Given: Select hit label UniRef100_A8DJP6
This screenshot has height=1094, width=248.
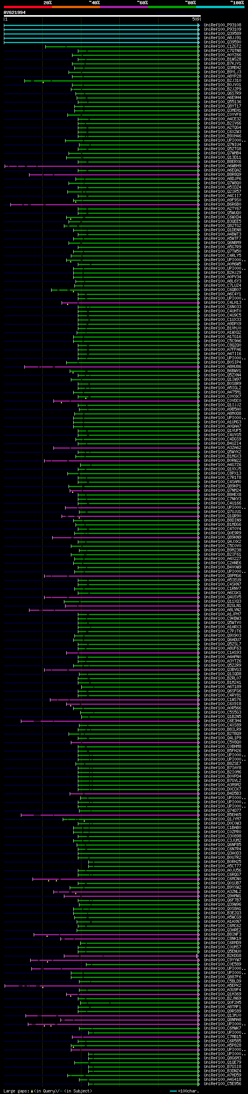Looking at the screenshot, I should pyautogui.click(x=222, y=179).
